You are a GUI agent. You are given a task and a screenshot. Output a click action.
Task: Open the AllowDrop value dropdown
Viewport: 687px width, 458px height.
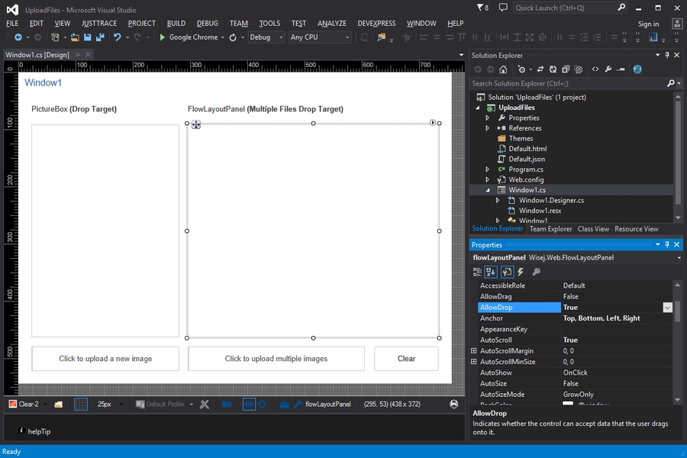coord(667,308)
